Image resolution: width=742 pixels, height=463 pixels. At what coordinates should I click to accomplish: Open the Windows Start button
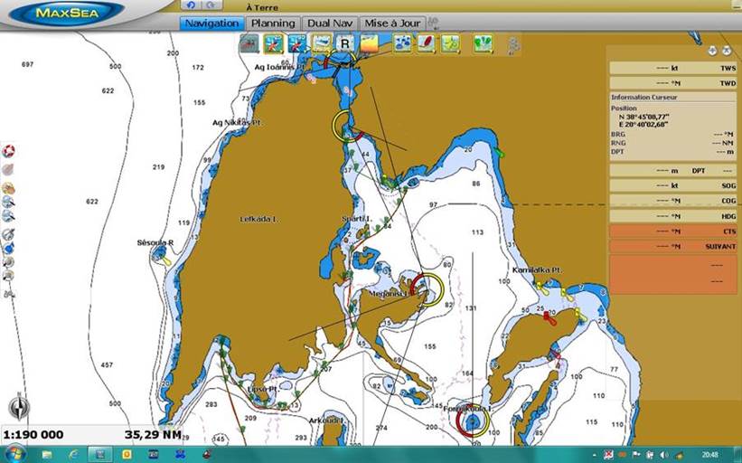15,454
